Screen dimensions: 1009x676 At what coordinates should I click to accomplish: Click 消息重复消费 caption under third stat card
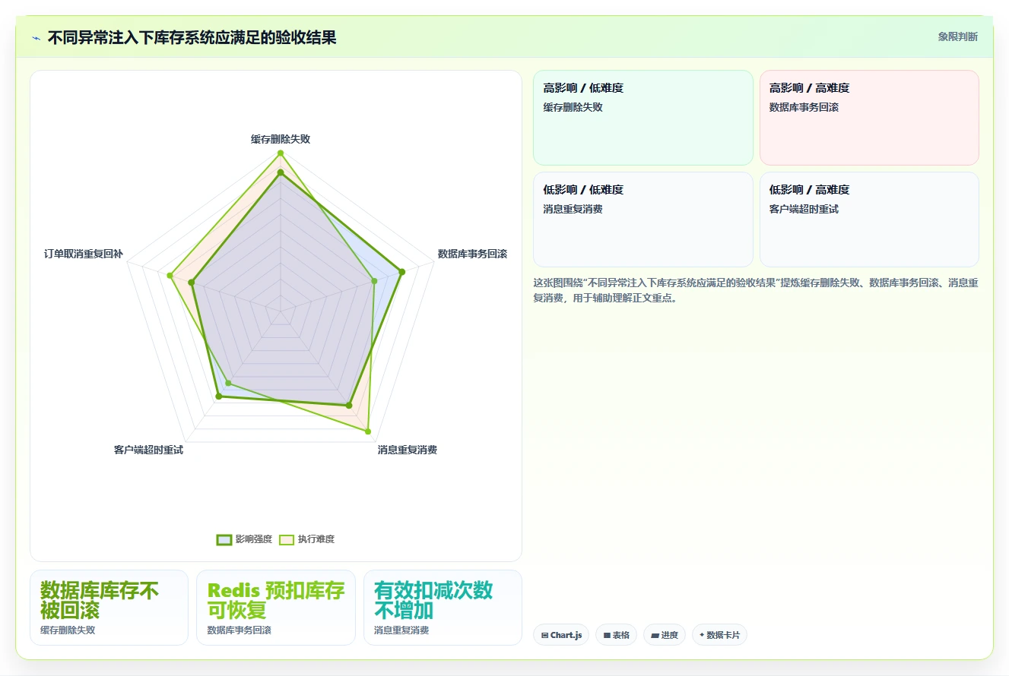click(401, 630)
